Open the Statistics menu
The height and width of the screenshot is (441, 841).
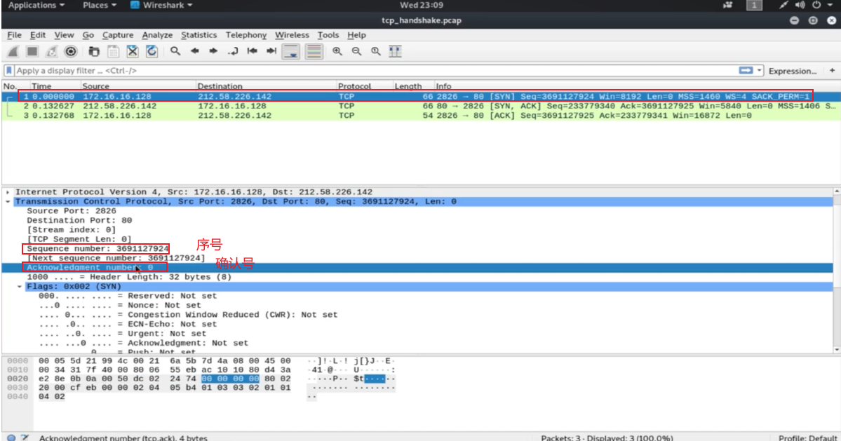(199, 35)
